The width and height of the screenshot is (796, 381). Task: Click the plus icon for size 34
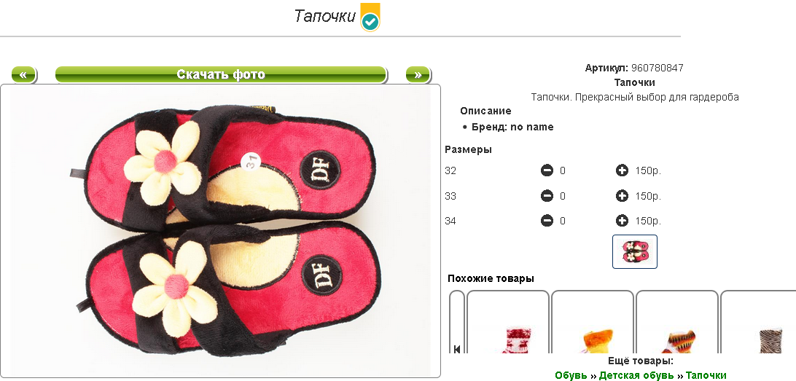622,221
